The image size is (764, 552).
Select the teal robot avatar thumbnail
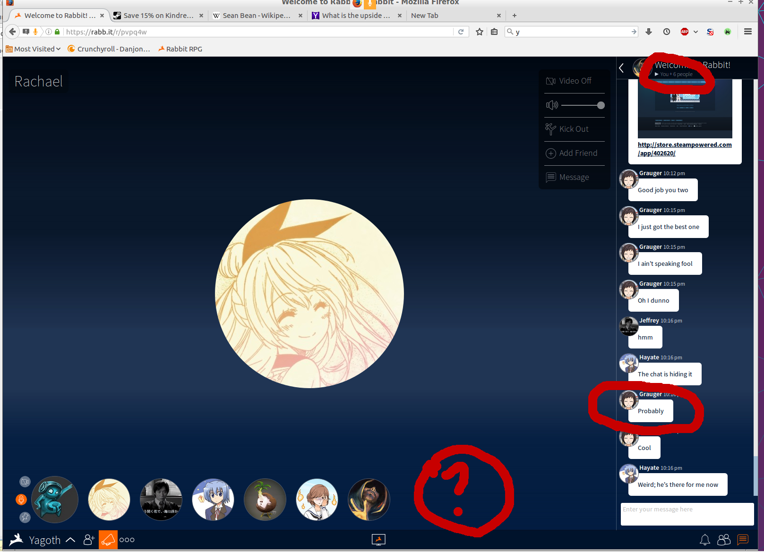(55, 500)
